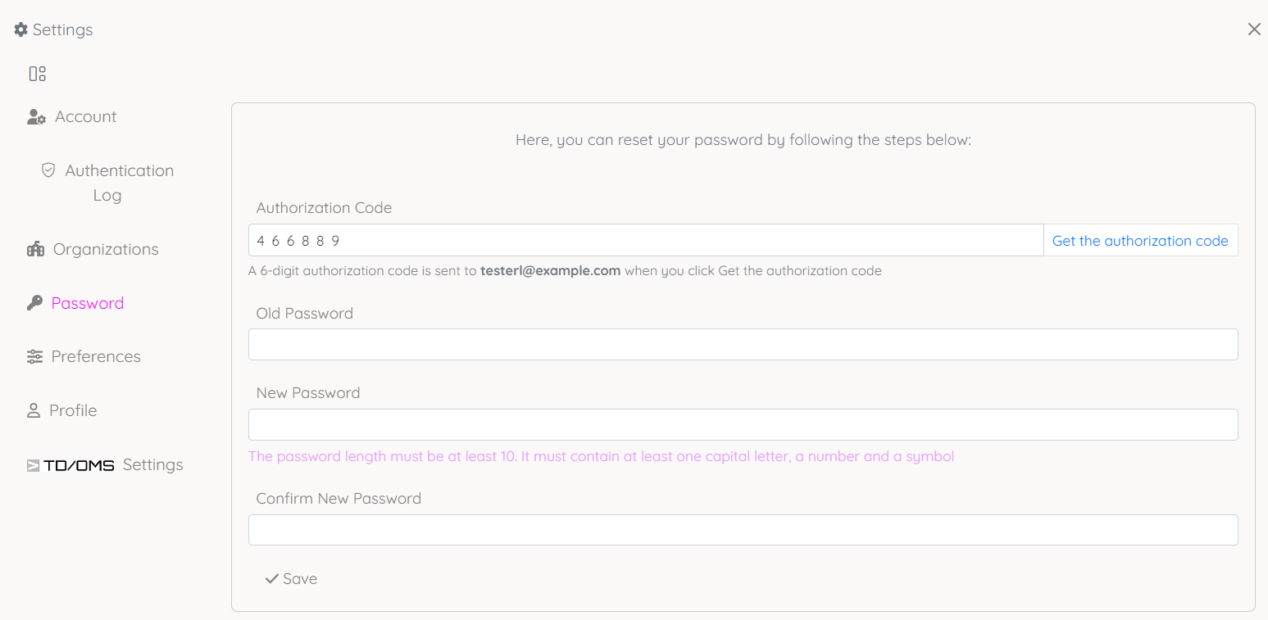
Task: Open the Account settings section
Action: (x=85, y=116)
